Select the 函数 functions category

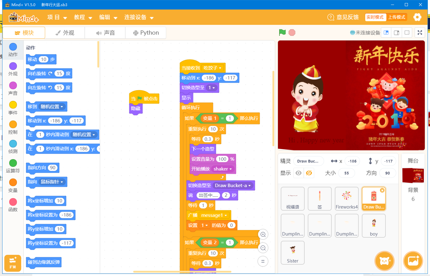pos(13,205)
